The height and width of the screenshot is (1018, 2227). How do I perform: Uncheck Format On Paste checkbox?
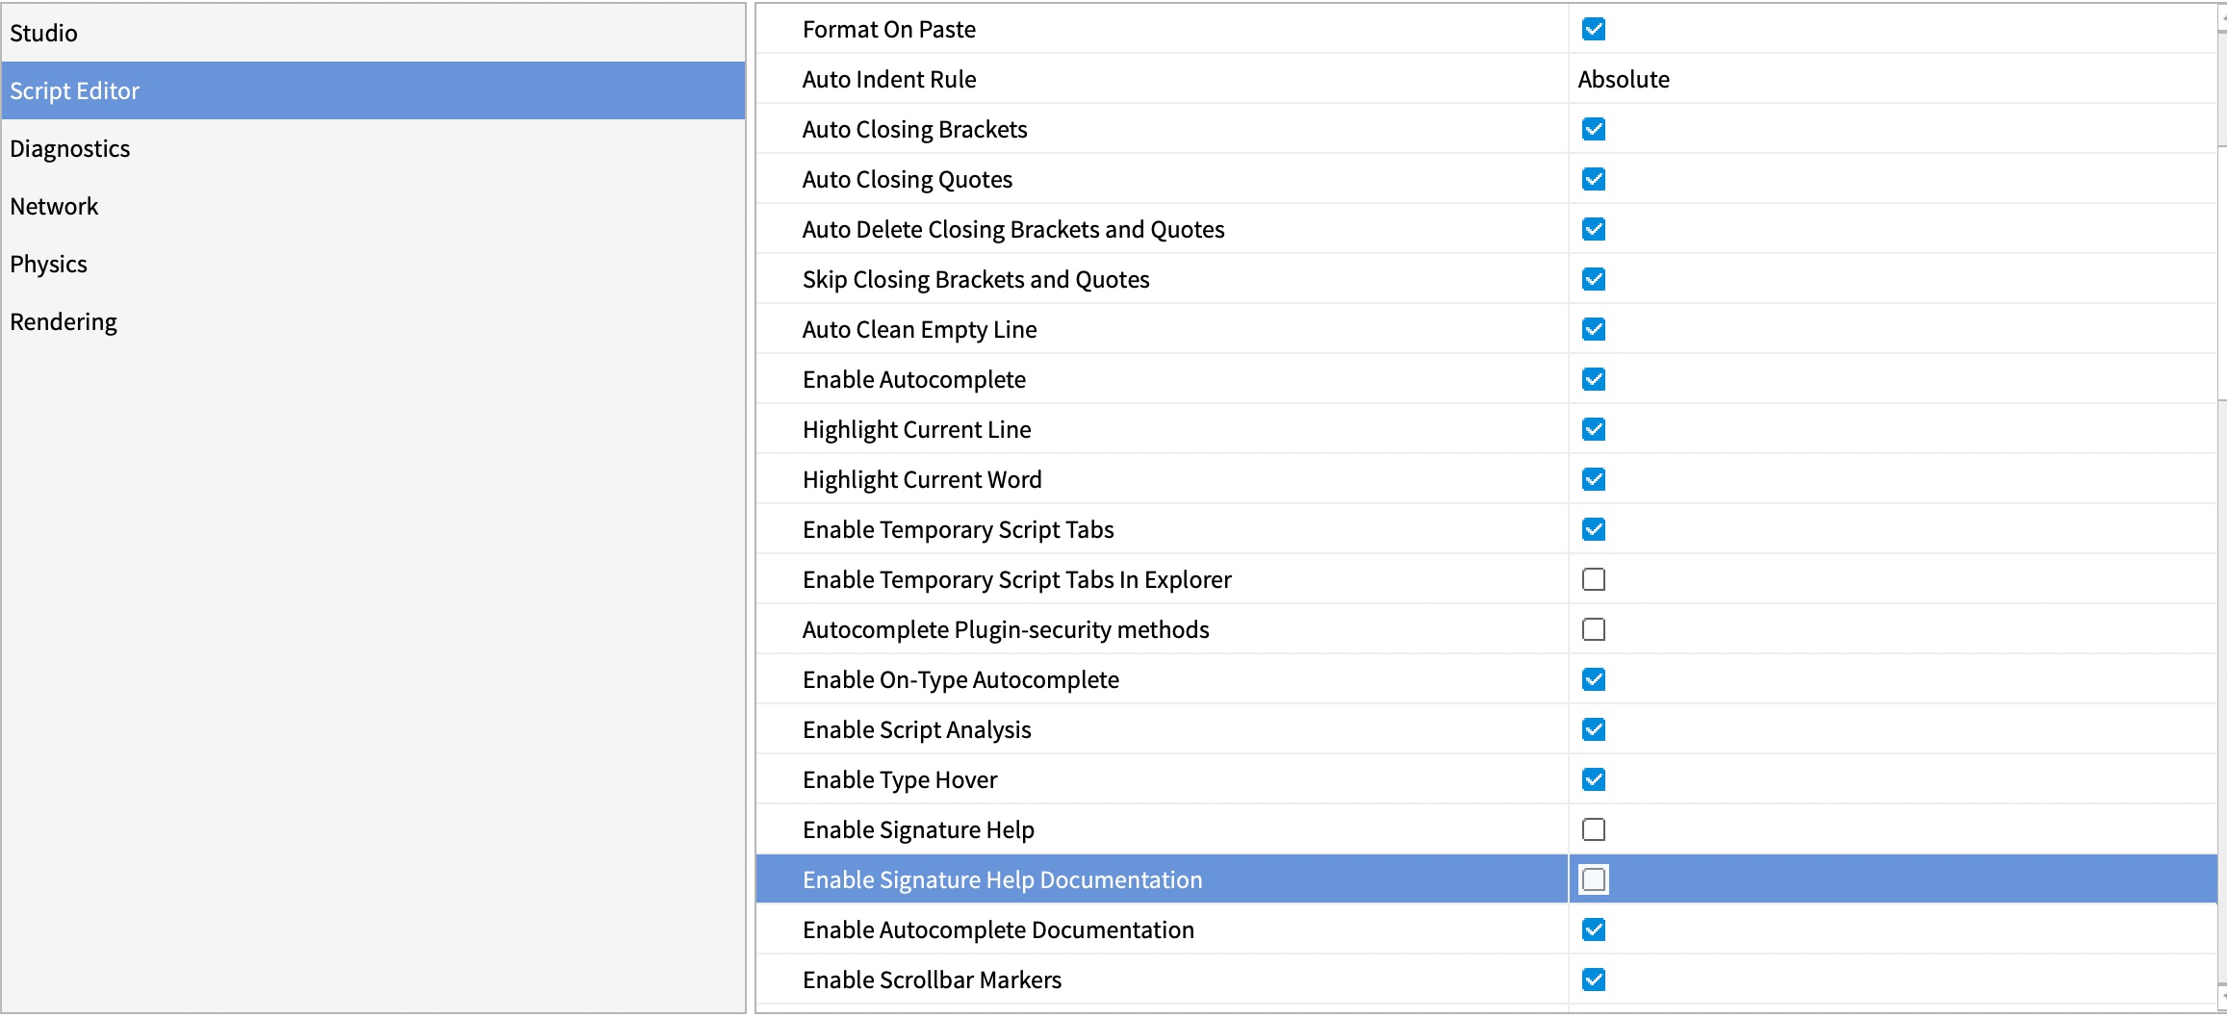pos(1594,29)
